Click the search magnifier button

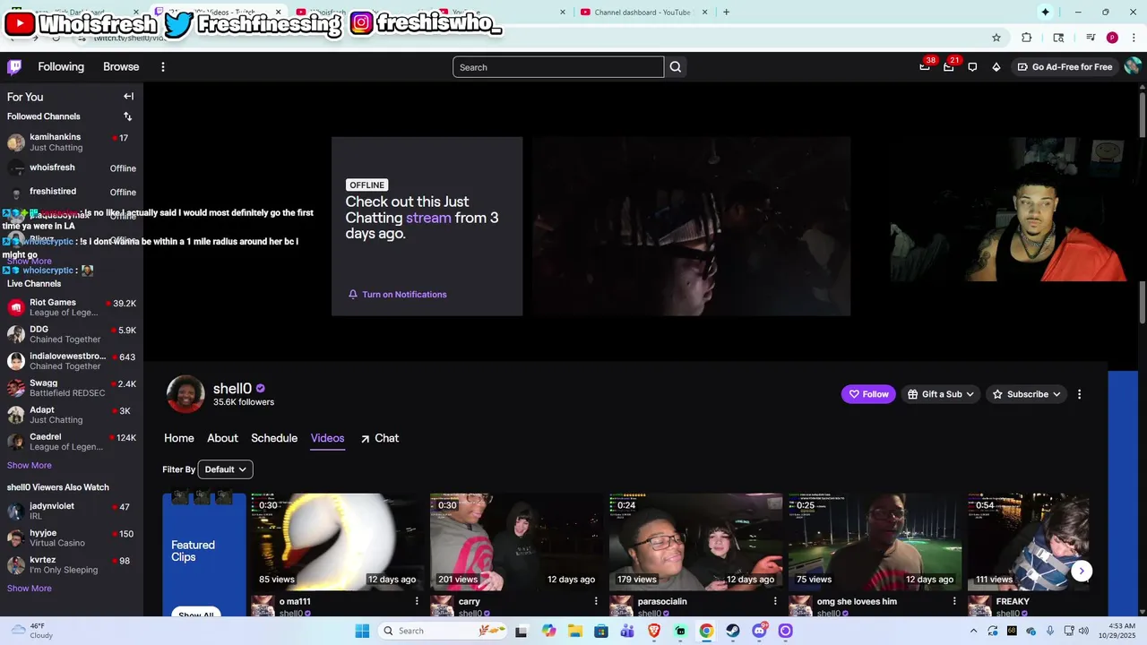pyautogui.click(x=676, y=67)
